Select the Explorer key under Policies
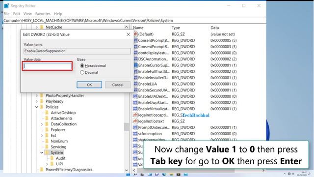 pos(58,130)
